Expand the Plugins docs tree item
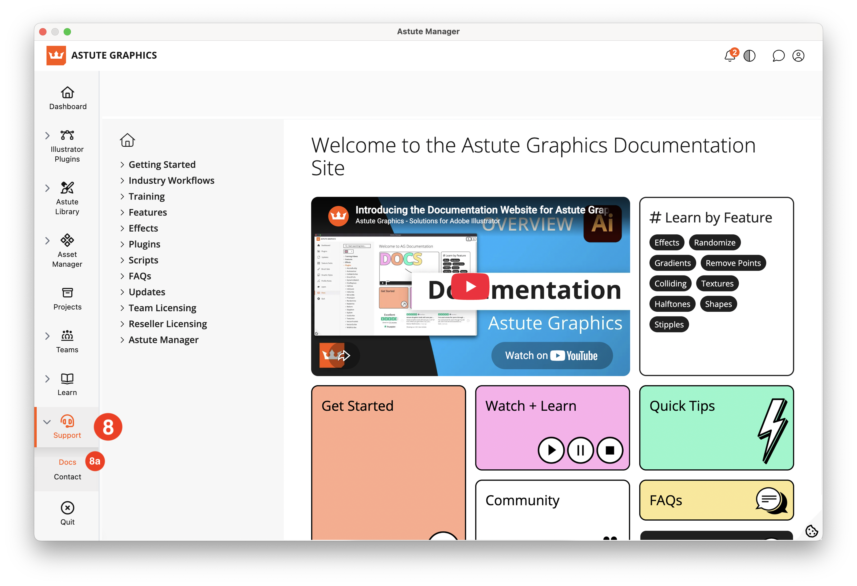This screenshot has height=586, width=857. pos(140,244)
